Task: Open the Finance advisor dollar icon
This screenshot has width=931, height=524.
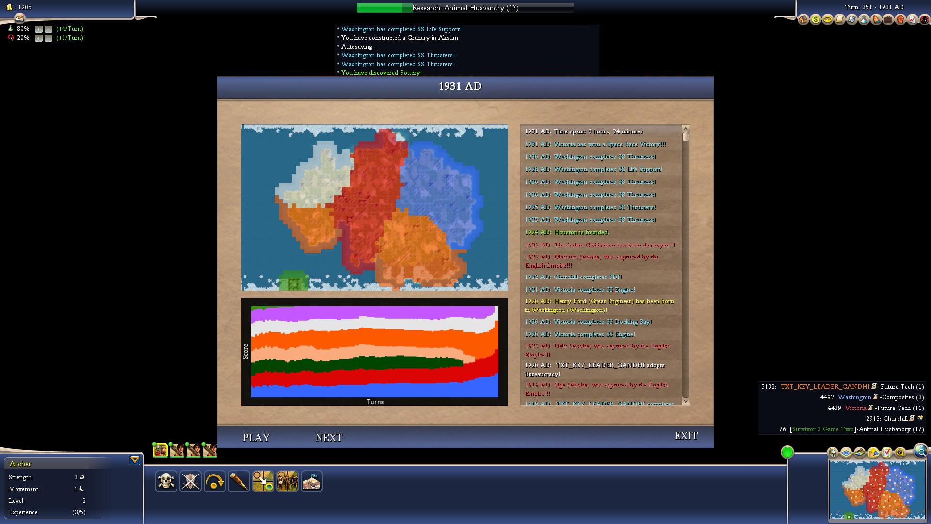Action: pyautogui.click(x=816, y=20)
